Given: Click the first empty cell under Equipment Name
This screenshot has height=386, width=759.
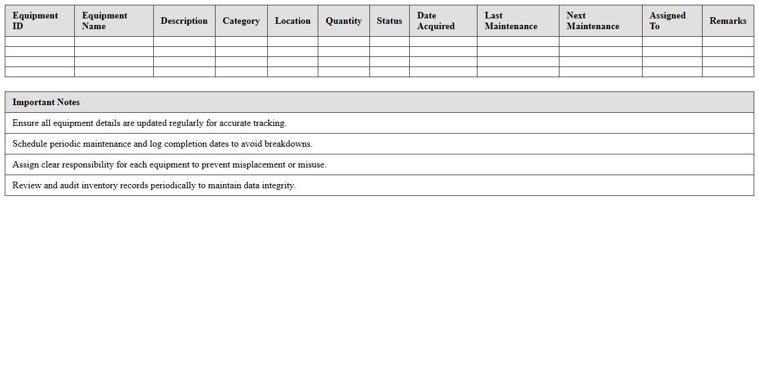Looking at the screenshot, I should (x=113, y=42).
